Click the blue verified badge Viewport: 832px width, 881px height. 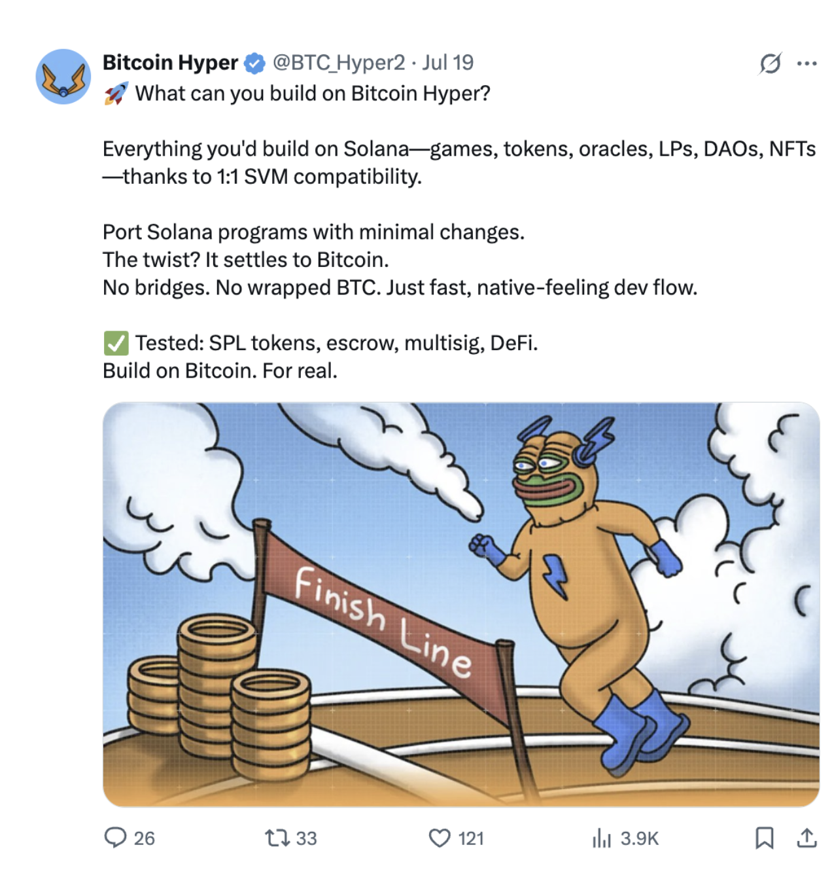(254, 63)
